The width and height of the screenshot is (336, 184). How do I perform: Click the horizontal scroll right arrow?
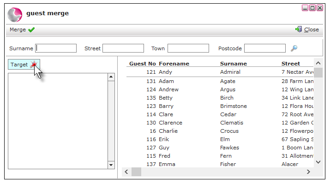coord(308,172)
